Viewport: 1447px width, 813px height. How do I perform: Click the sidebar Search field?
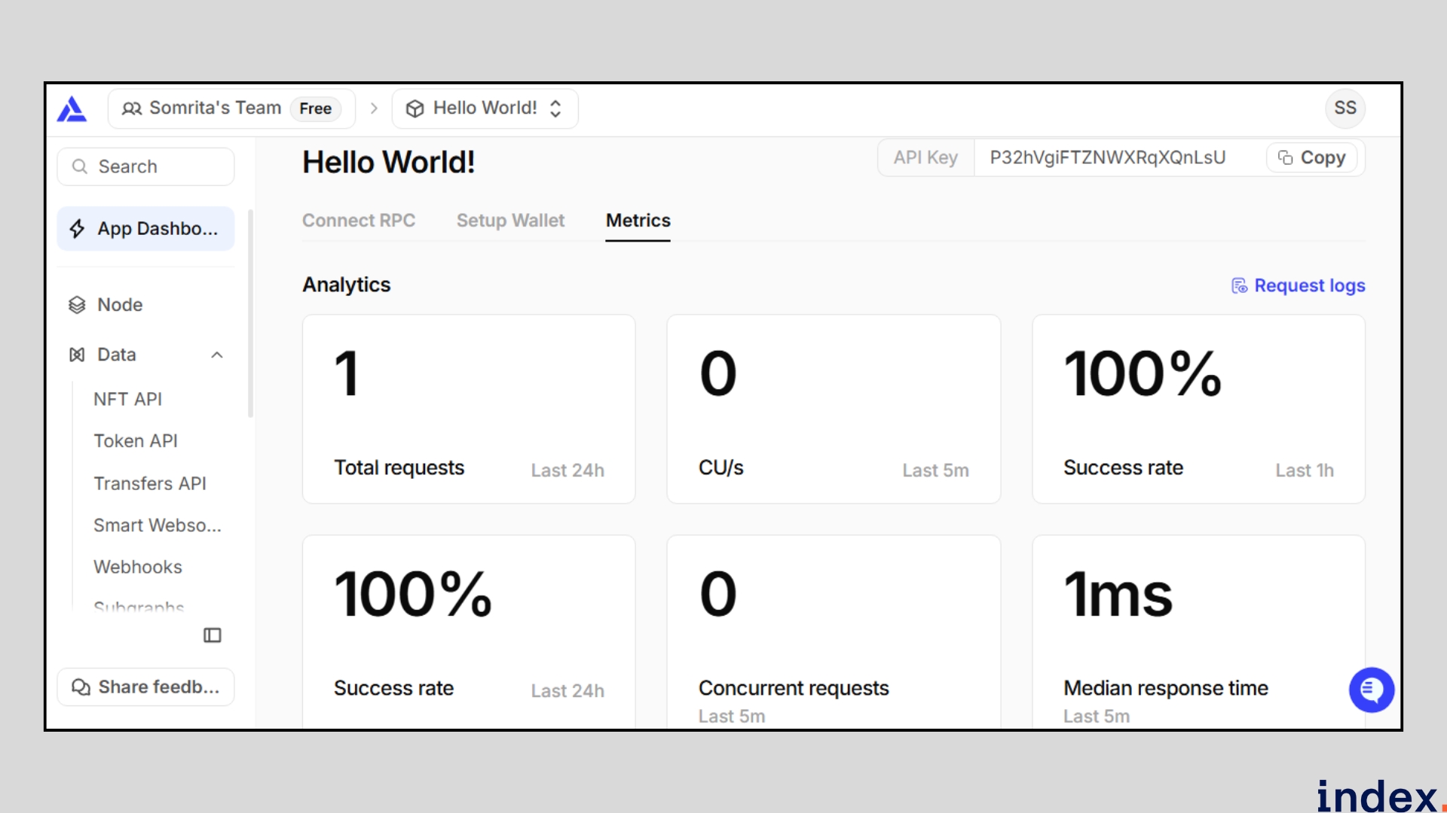pos(146,166)
